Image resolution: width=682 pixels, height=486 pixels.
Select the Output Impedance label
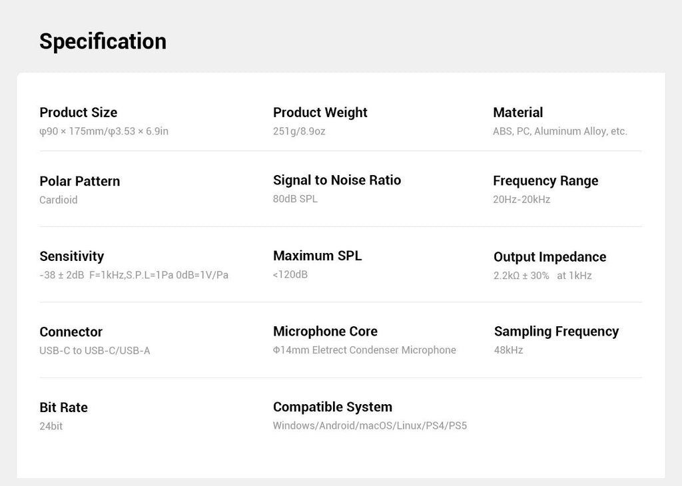coord(549,257)
